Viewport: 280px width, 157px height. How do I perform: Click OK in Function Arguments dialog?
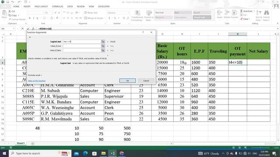pyautogui.click(x=127, y=81)
